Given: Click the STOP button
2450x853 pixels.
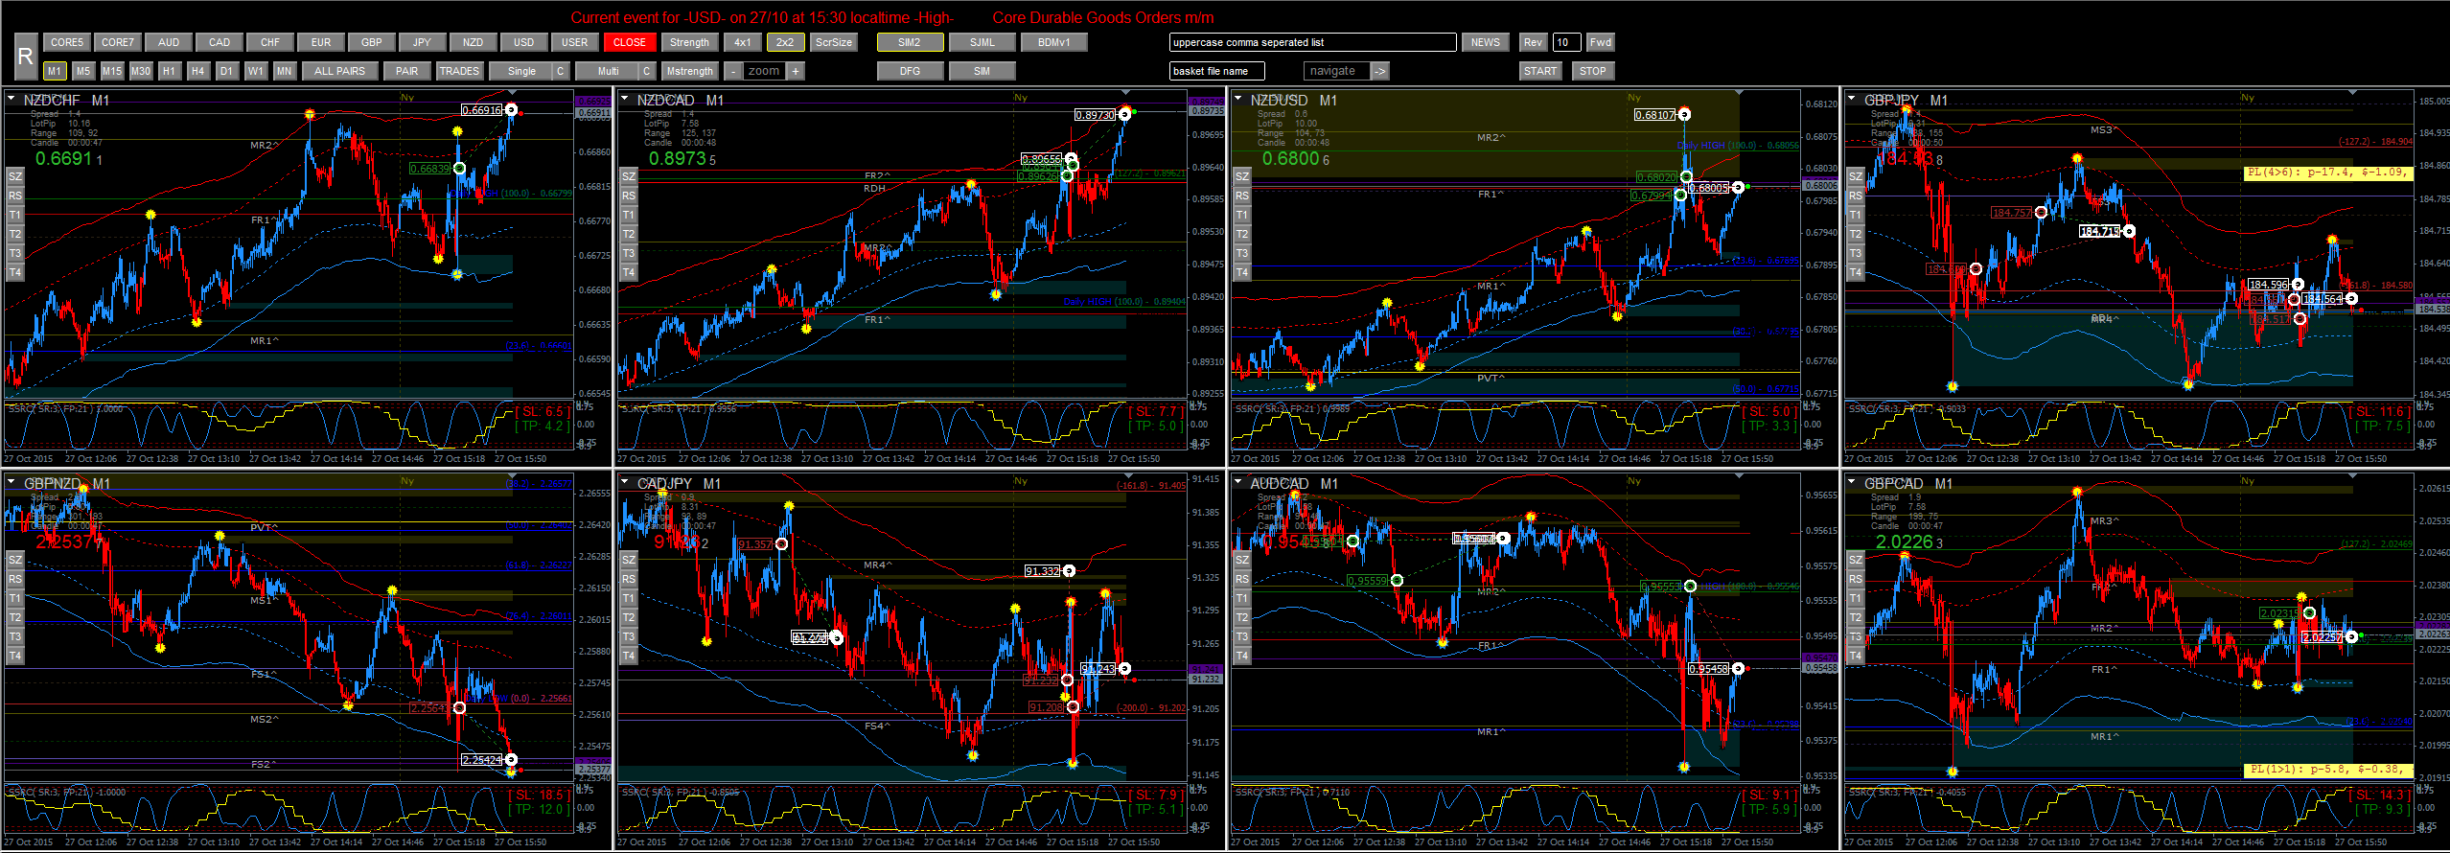Looking at the screenshot, I should click(1593, 71).
